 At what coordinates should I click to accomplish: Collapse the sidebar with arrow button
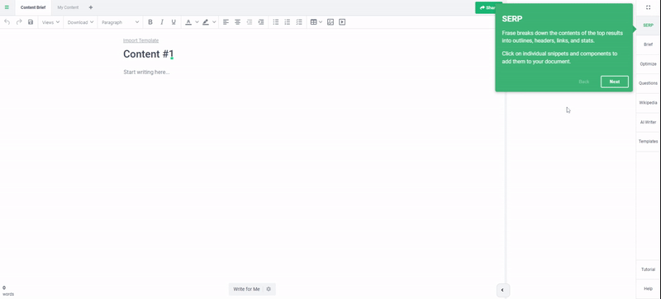(x=502, y=290)
